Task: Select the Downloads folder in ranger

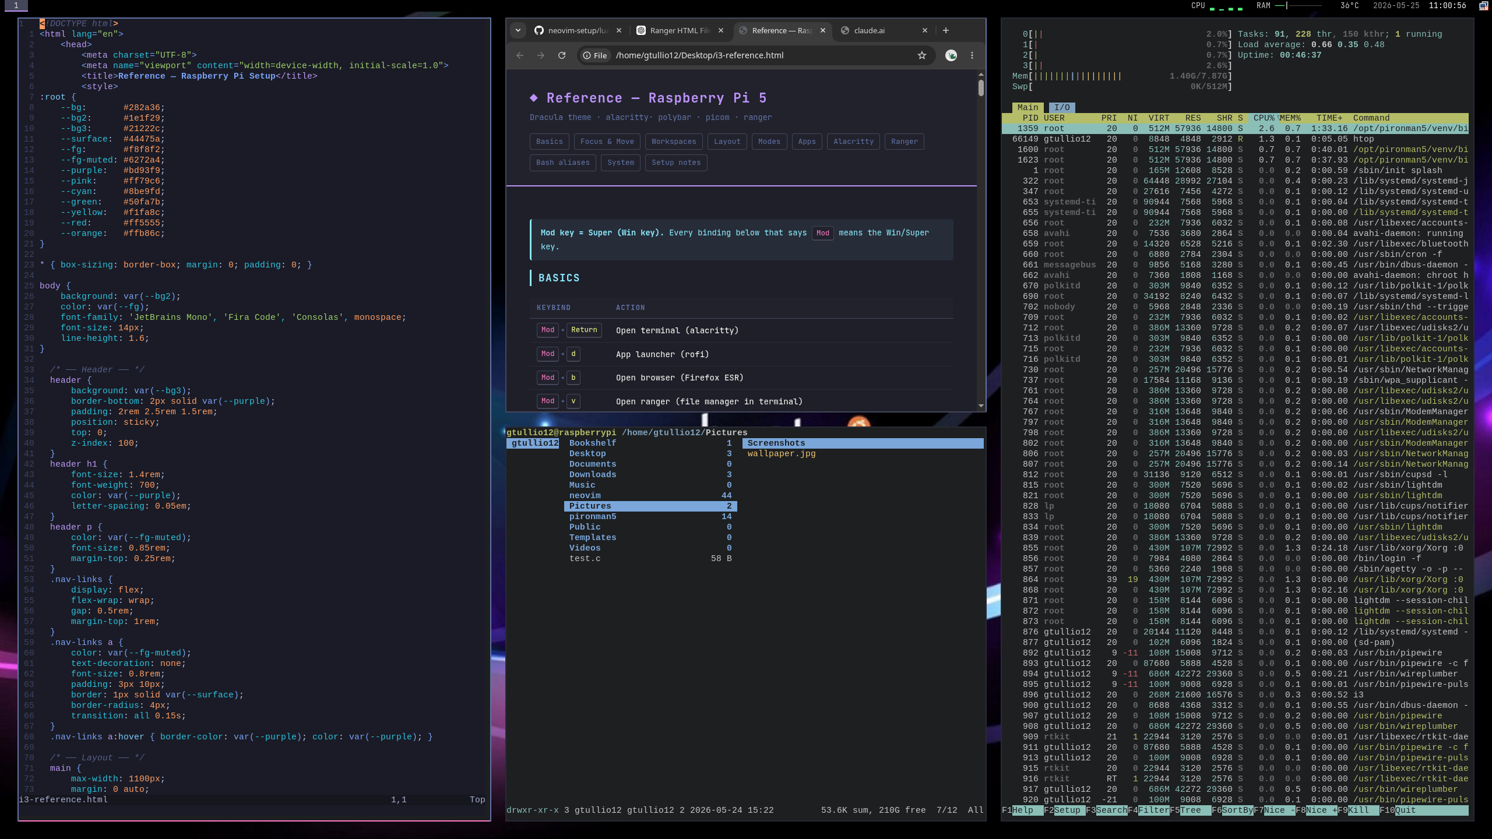Action: [x=650, y=474]
